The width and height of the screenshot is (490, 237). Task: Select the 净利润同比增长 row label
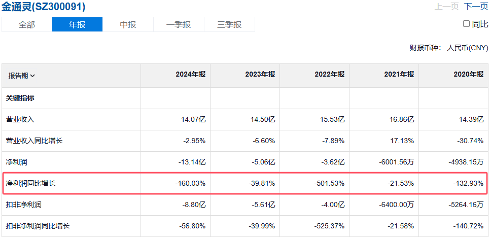point(30,183)
